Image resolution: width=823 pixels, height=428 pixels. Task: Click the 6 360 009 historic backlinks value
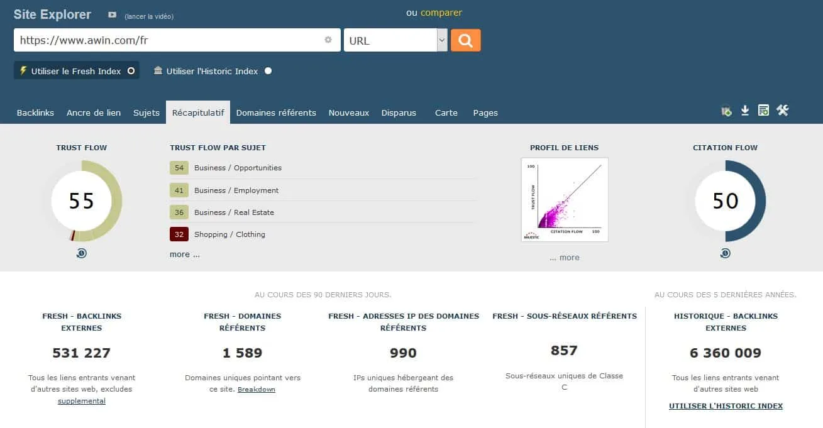click(726, 353)
